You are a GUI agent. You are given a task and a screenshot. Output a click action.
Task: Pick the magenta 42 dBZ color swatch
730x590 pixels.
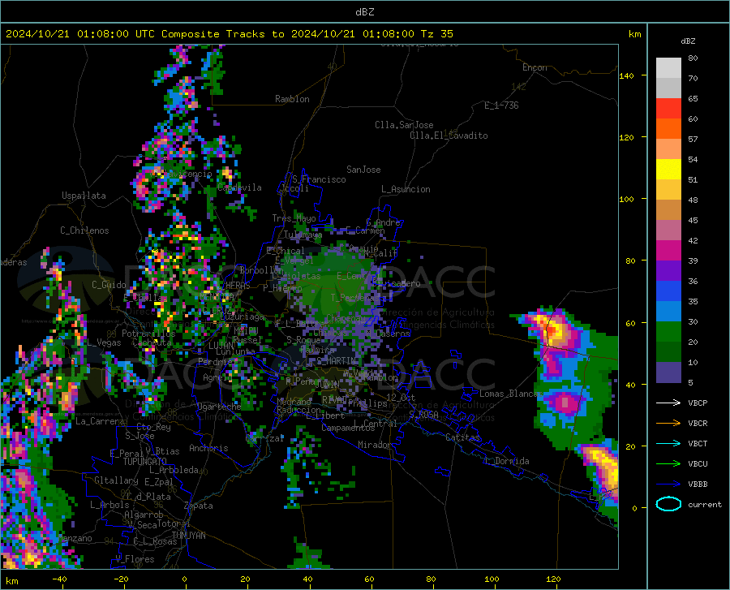(668, 251)
